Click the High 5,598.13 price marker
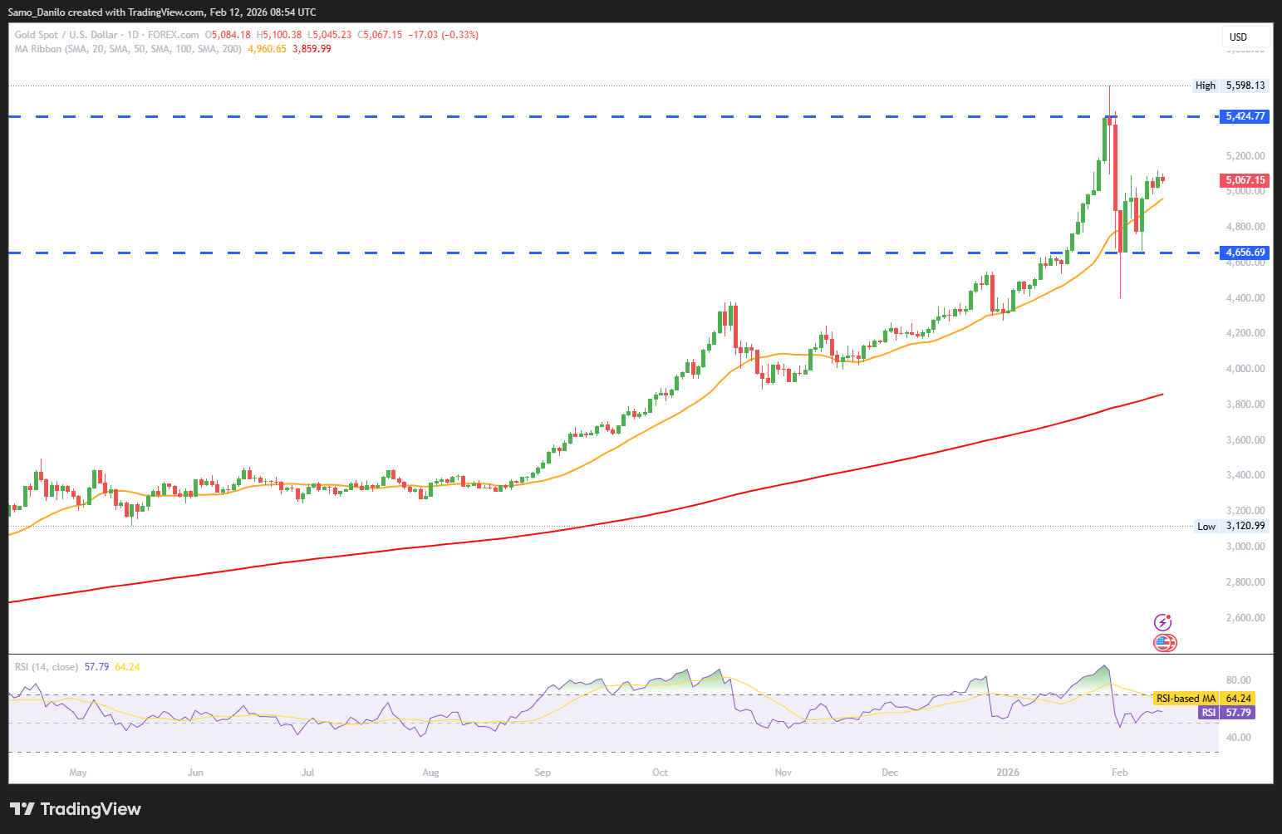 (1230, 86)
